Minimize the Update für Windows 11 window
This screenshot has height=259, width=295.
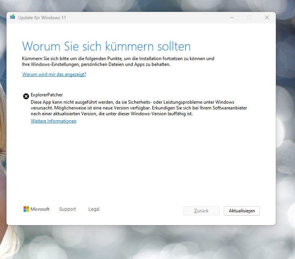[x=232, y=17]
